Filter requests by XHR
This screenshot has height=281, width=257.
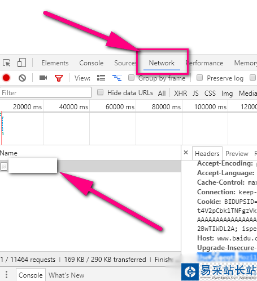(181, 93)
